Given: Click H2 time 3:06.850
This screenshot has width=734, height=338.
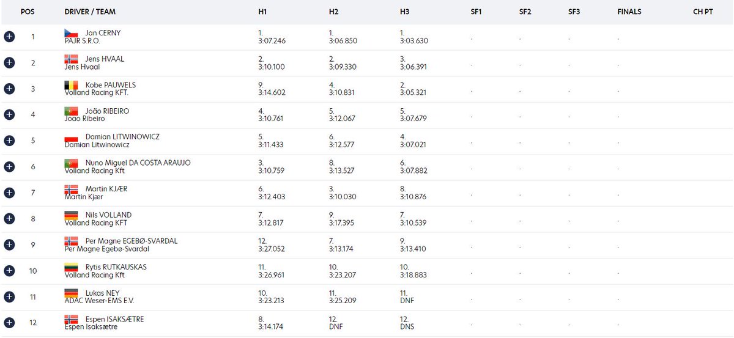Looking at the screenshot, I should pos(343,41).
